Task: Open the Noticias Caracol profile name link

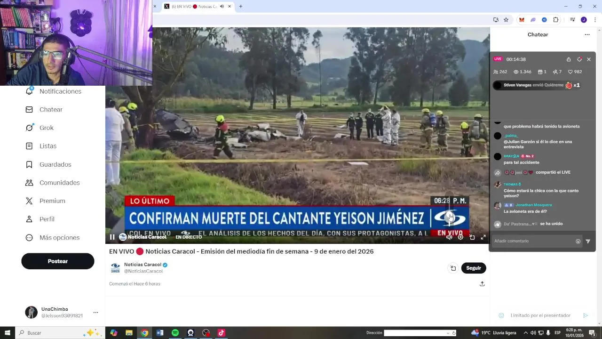Action: point(143,265)
